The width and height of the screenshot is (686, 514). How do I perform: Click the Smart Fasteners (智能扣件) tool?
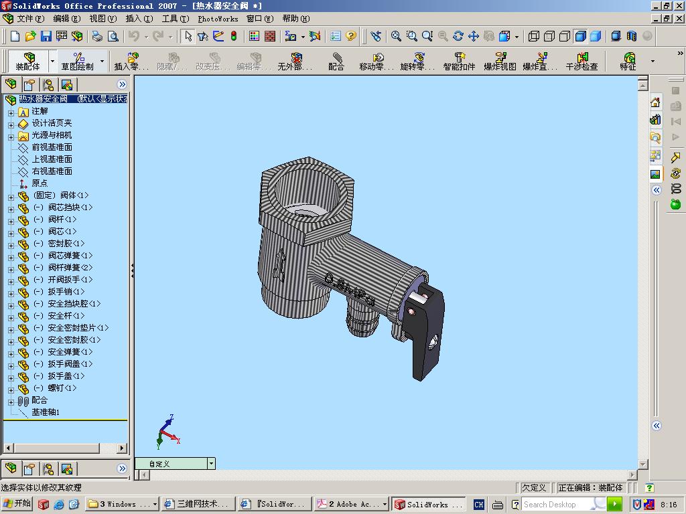(459, 62)
